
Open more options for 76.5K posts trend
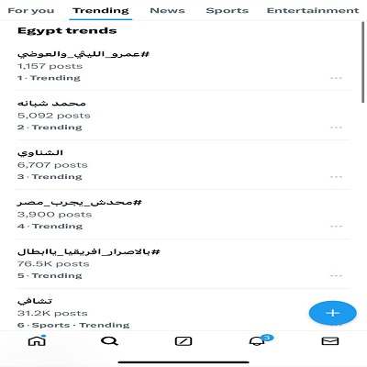pyautogui.click(x=336, y=275)
